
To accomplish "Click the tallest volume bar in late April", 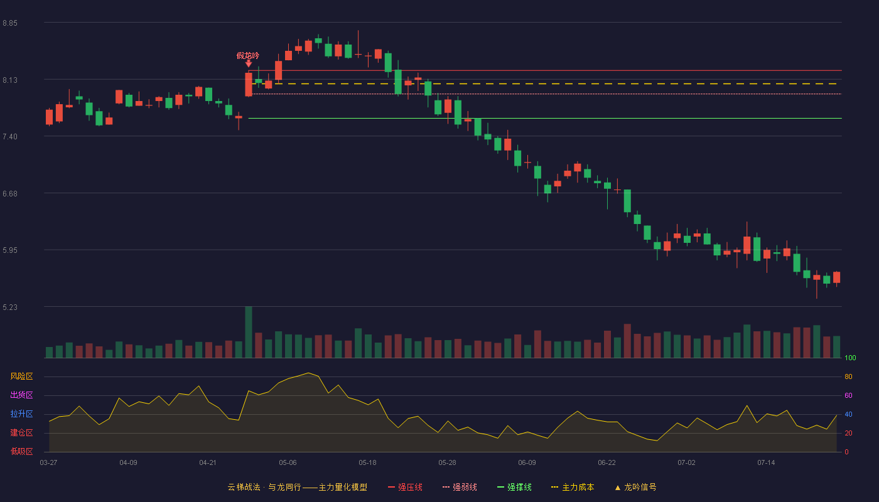I will tap(249, 332).
